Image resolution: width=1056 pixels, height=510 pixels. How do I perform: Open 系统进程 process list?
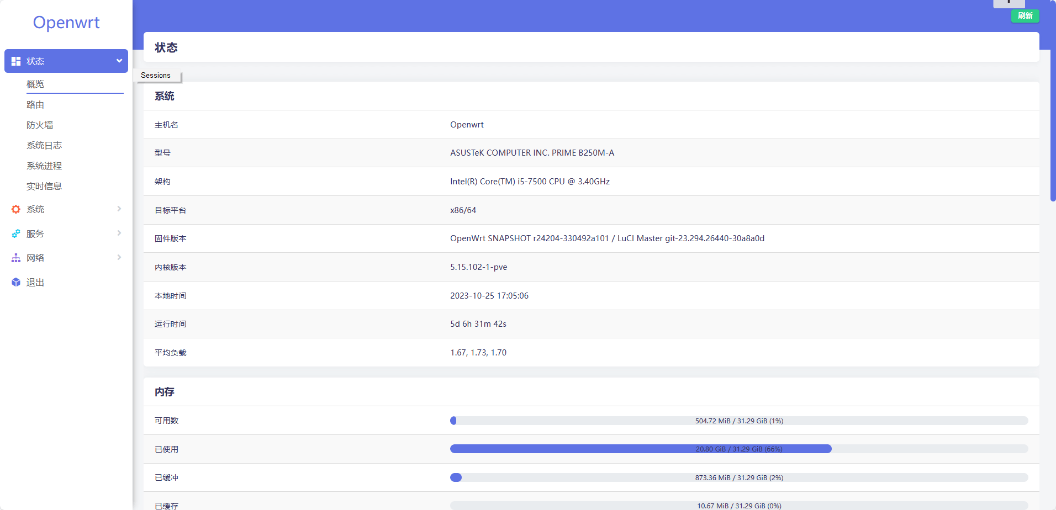tap(44, 166)
